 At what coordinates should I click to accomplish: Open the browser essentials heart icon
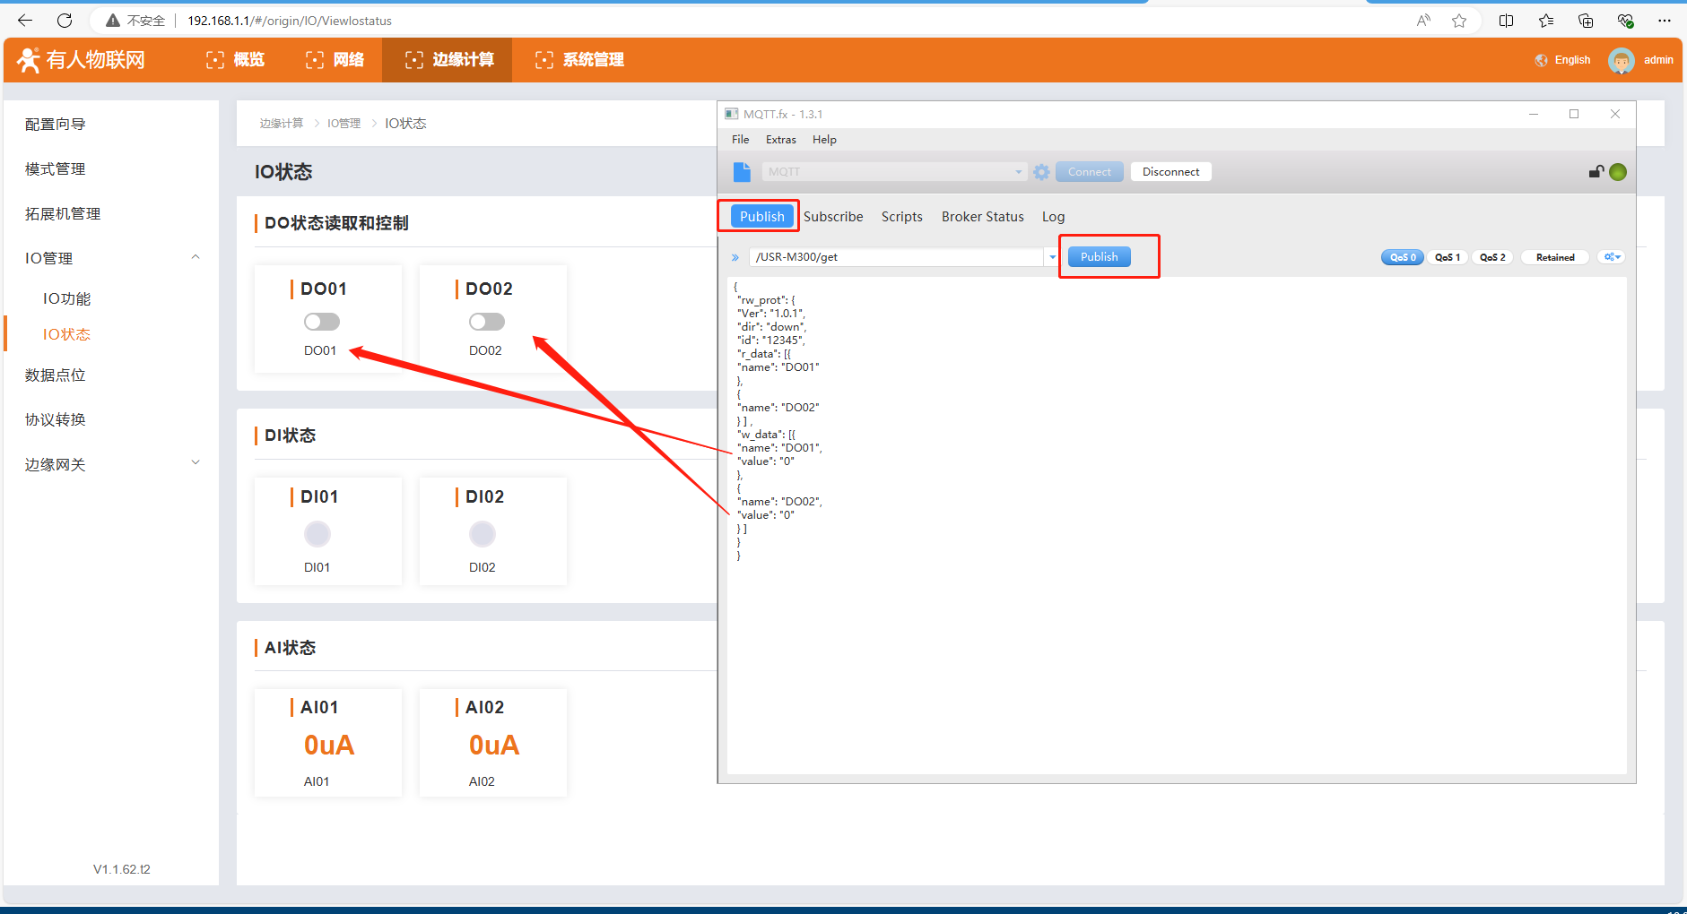coord(1625,21)
